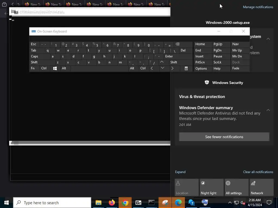Click the Esc key on On-Screen Keyboard
278x208 pixels.
pos(34,44)
